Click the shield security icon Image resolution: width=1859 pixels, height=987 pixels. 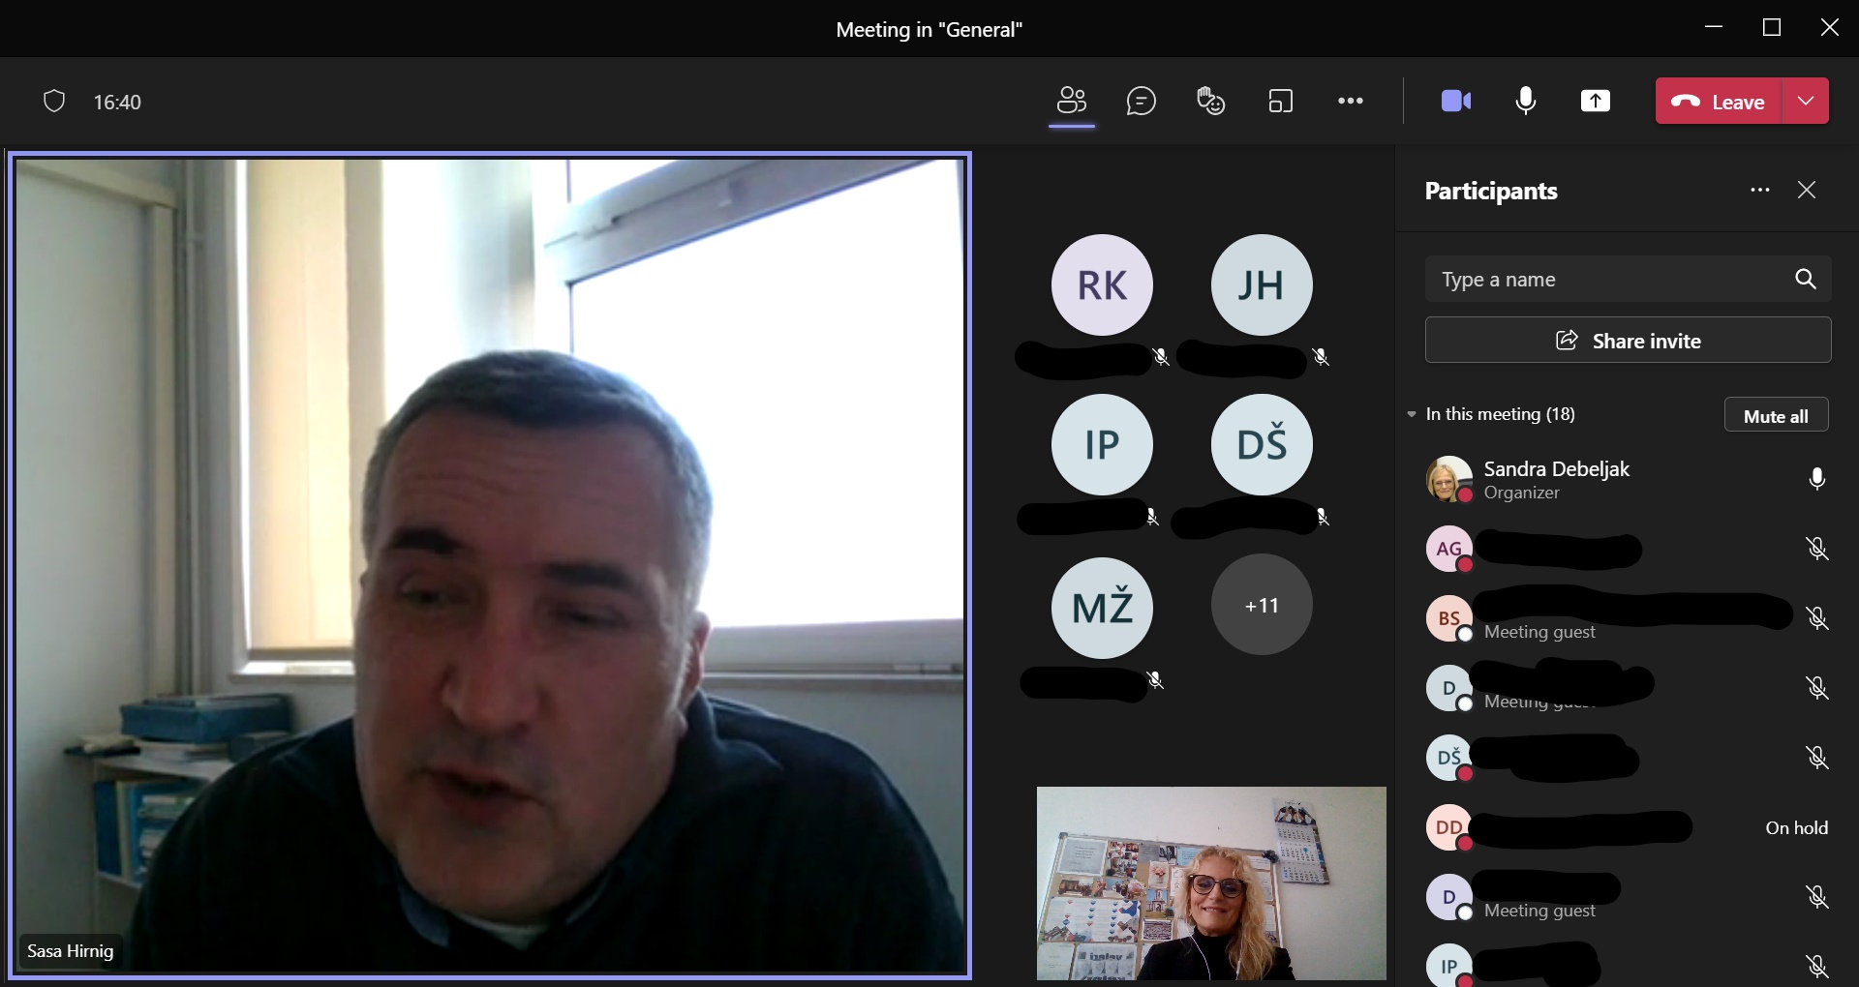pos(54,101)
